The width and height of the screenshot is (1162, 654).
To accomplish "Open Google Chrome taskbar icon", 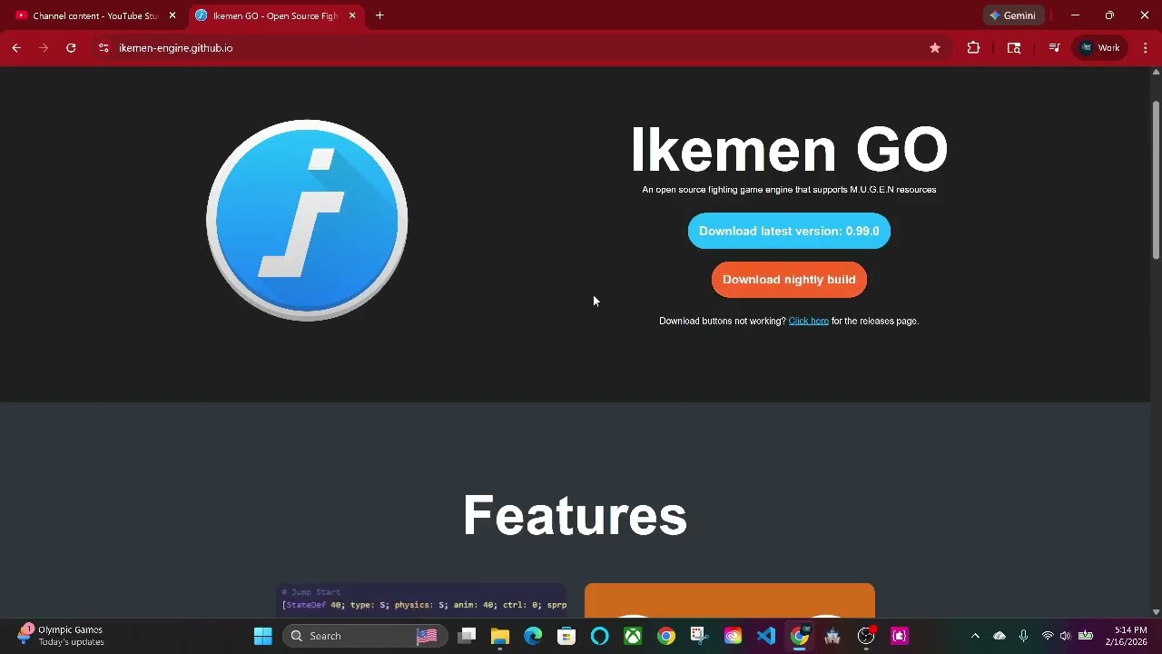I will [666, 636].
